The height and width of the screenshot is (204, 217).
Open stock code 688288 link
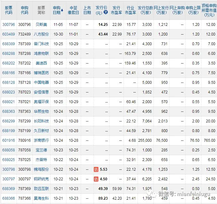coord(8,54)
